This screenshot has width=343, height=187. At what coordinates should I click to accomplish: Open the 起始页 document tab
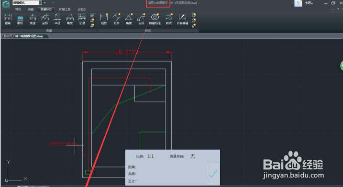pyautogui.click(x=8, y=36)
